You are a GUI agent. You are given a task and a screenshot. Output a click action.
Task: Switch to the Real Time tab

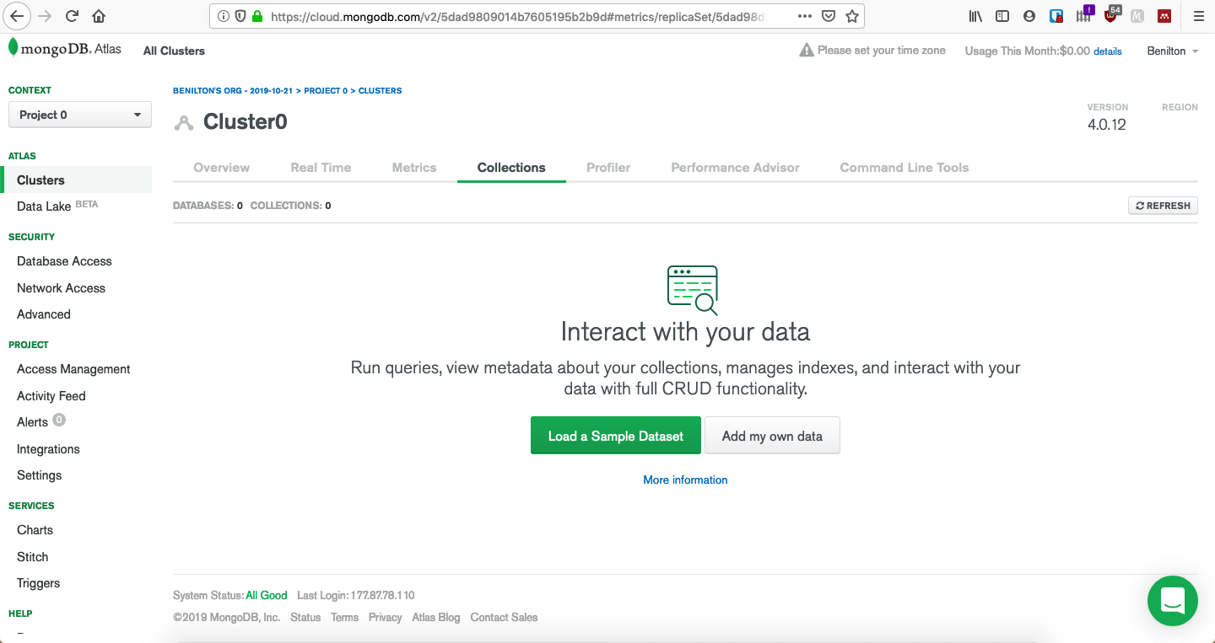coord(321,167)
